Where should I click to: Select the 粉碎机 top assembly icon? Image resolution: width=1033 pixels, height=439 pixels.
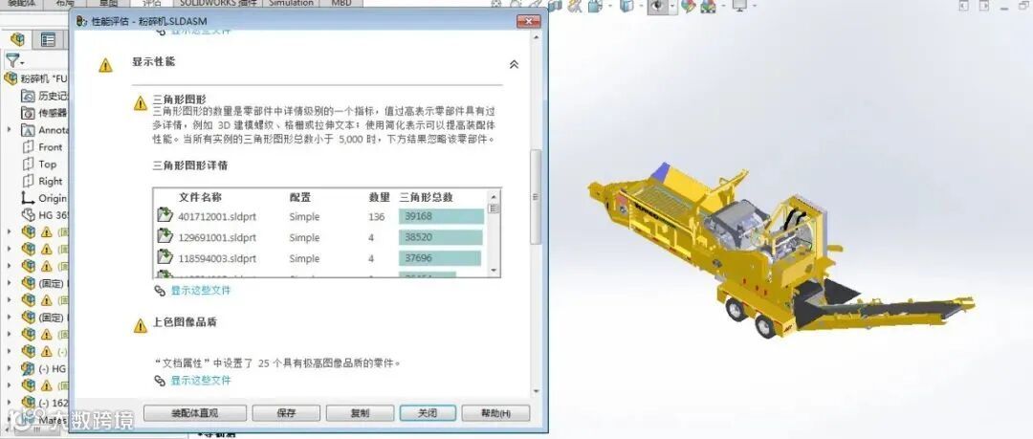coord(11,78)
